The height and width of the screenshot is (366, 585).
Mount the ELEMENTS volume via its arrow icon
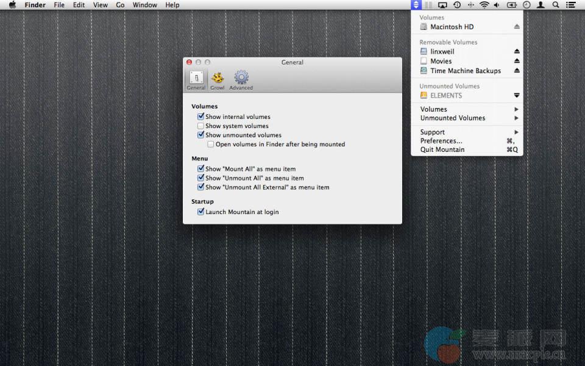(517, 95)
